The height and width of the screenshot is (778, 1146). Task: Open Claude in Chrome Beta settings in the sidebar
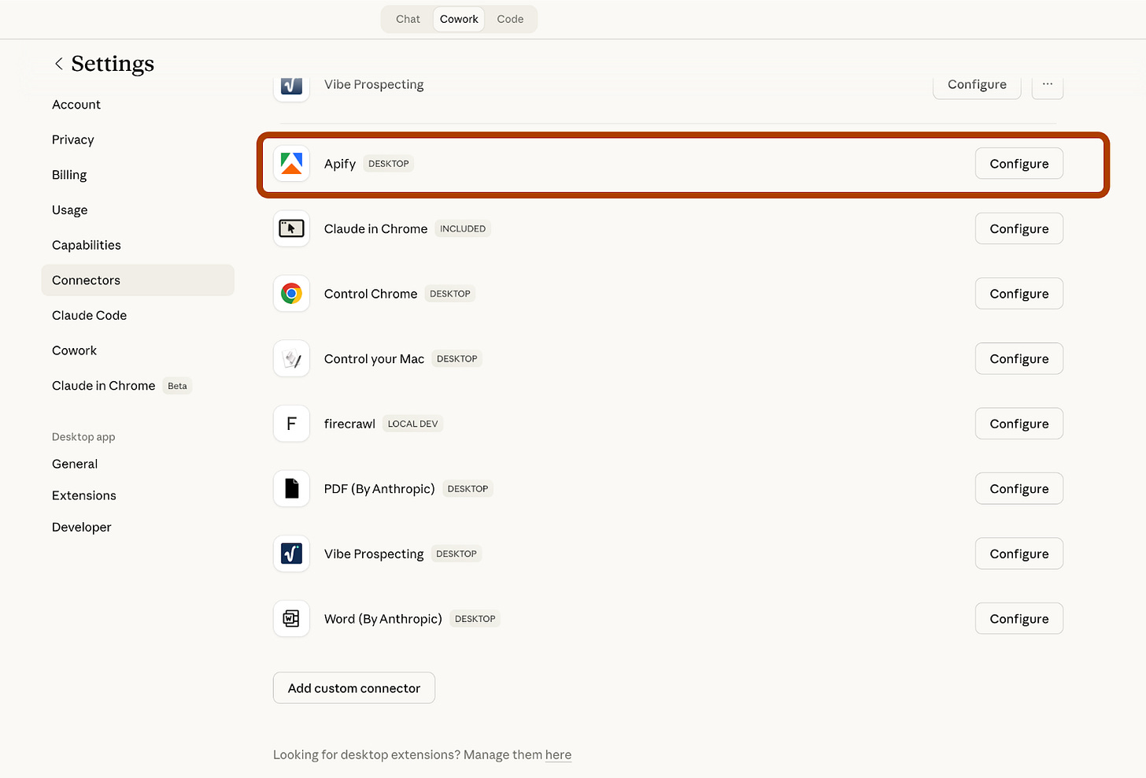click(x=122, y=386)
